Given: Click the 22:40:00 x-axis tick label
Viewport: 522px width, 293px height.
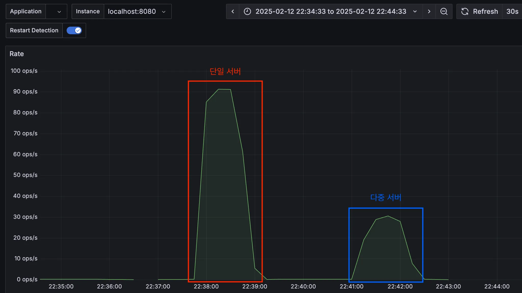Looking at the screenshot, I should pyautogui.click(x=303, y=286).
